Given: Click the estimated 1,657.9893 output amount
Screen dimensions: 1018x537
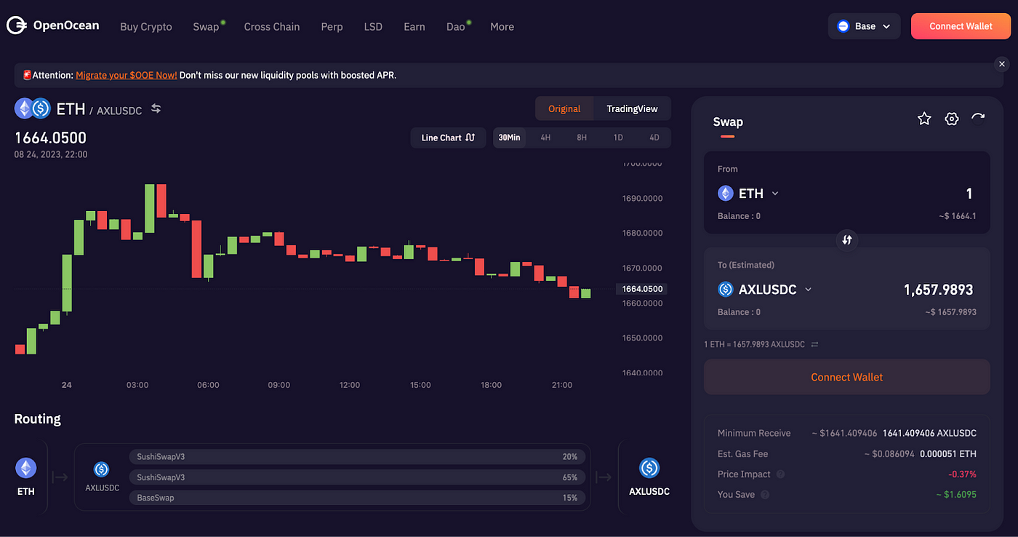Looking at the screenshot, I should click(938, 289).
